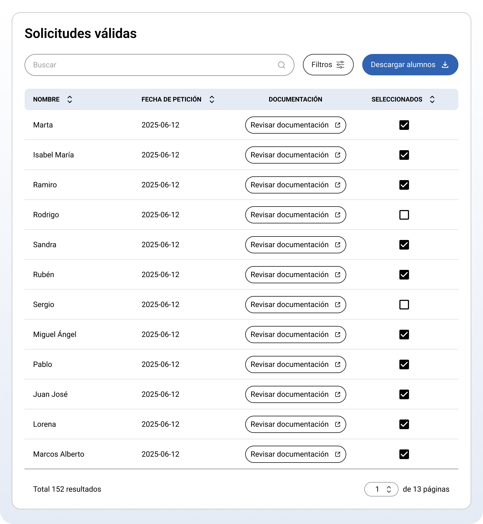The width and height of the screenshot is (483, 524).
Task: Click the download arrow icon
Action: click(x=445, y=65)
